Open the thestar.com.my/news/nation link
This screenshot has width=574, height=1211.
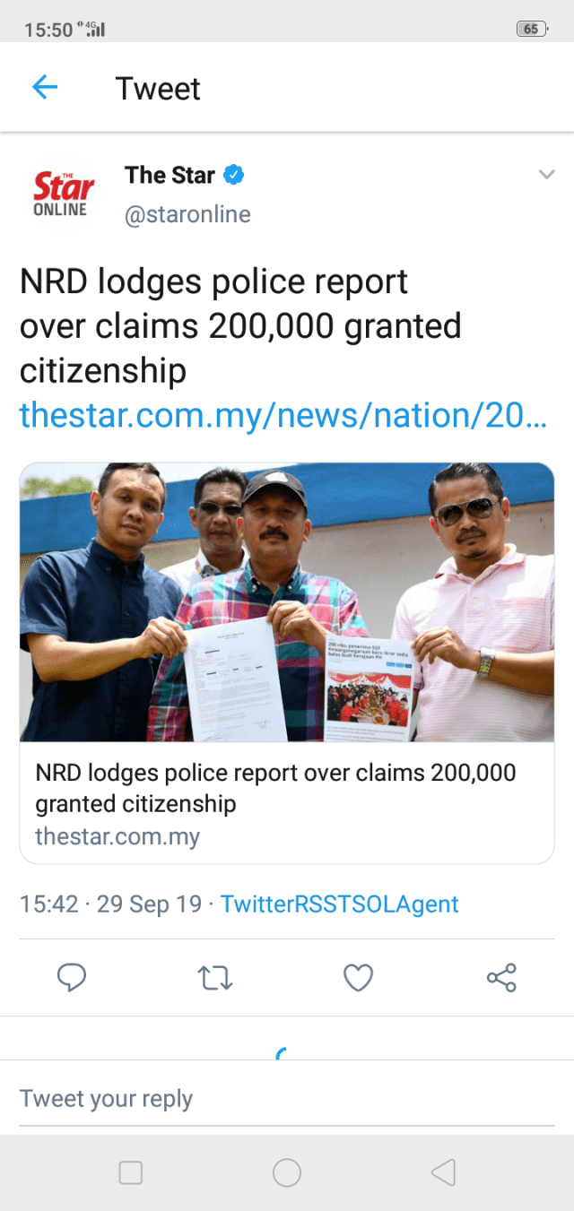coord(283,415)
